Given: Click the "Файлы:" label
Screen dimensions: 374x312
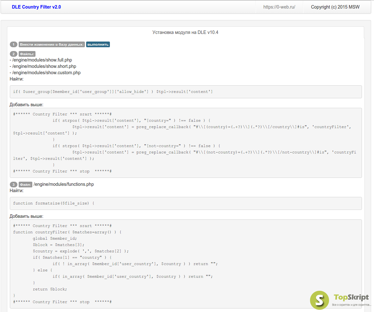Looking at the screenshot, I should pyautogui.click(x=27, y=54).
